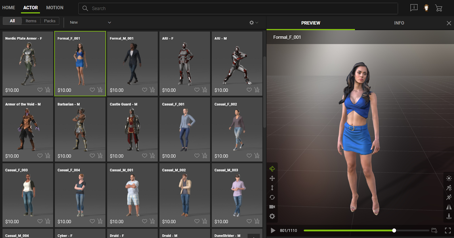Viewport: 454px width, 238px height.
Task: Open the preview camera icon
Action: 272,207
